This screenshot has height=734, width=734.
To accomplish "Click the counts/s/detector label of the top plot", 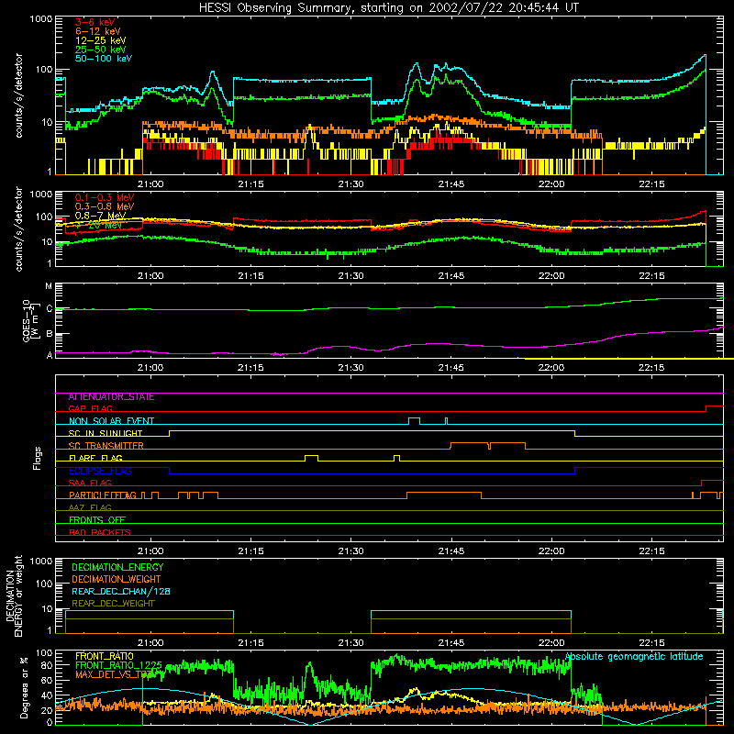I will pos(19,95).
